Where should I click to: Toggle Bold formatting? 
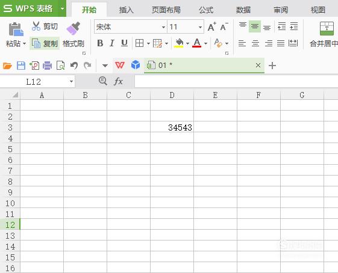pyautogui.click(x=100, y=43)
